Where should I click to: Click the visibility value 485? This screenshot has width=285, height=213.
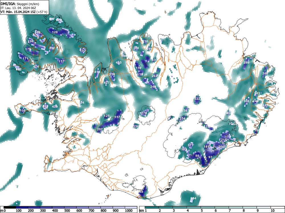click(119, 63)
